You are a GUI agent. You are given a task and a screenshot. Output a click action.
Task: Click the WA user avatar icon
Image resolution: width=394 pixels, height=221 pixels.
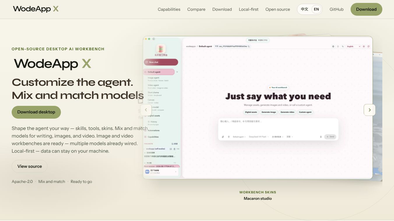pos(147,172)
